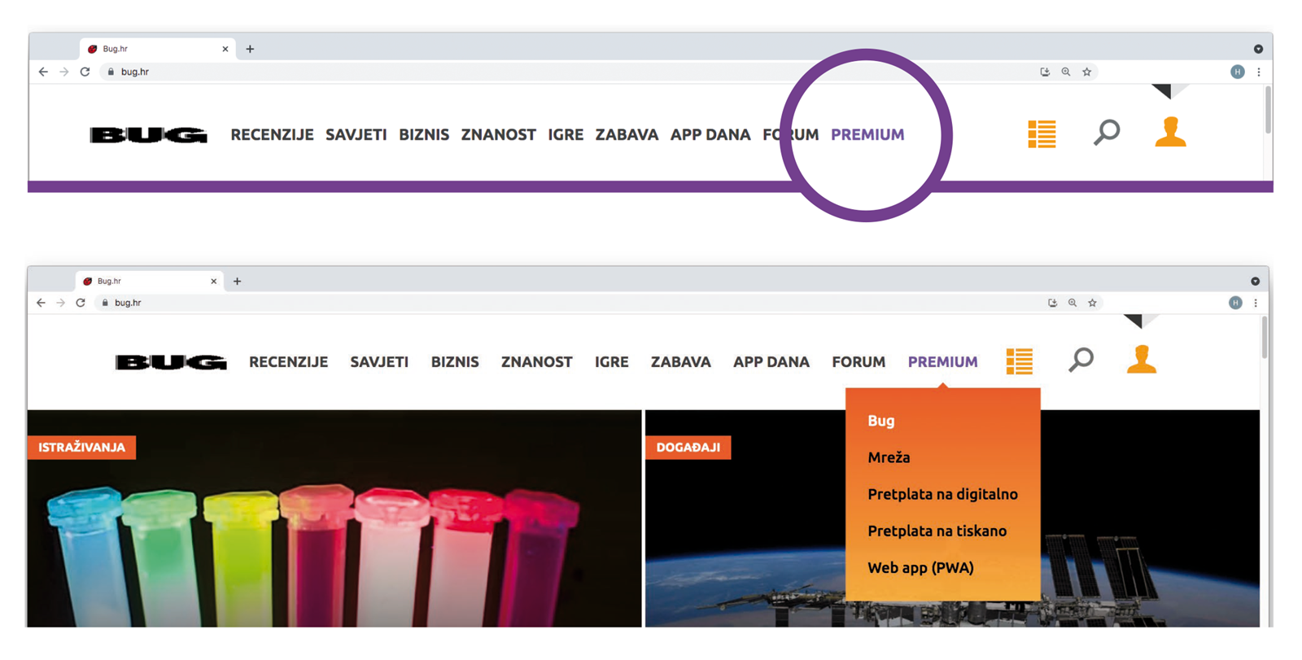1302x660 pixels.
Task: Open IGRE in the upper window's navigation
Action: [566, 135]
